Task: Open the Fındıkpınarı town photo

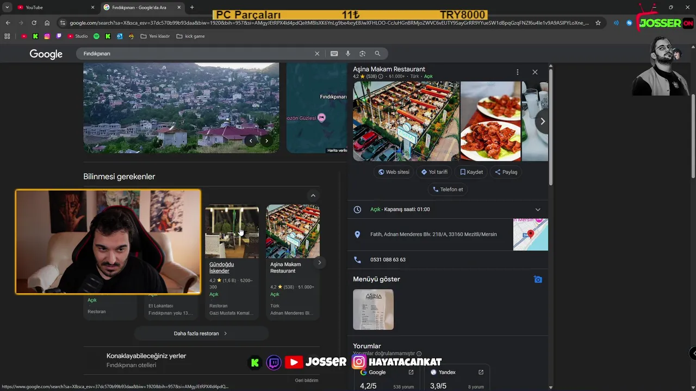Action: pyautogui.click(x=181, y=108)
